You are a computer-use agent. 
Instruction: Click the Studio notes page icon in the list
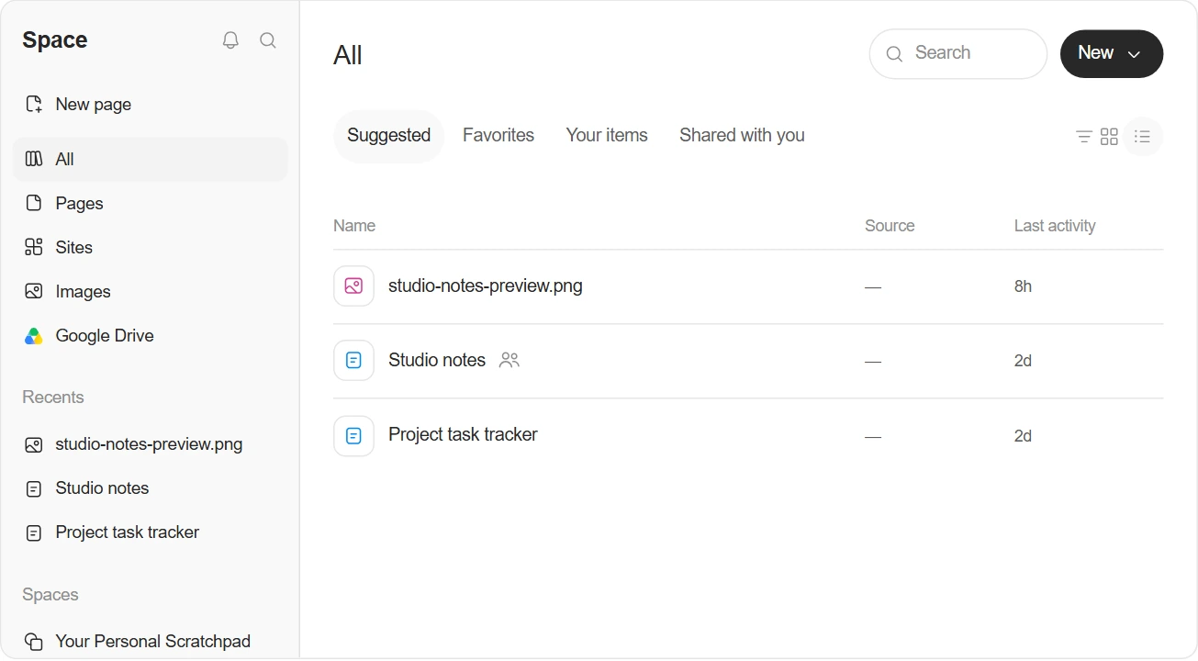[x=353, y=361]
